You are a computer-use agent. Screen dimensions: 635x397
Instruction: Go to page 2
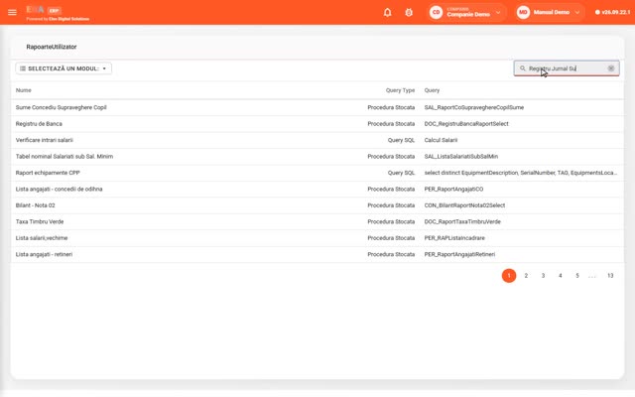click(526, 276)
